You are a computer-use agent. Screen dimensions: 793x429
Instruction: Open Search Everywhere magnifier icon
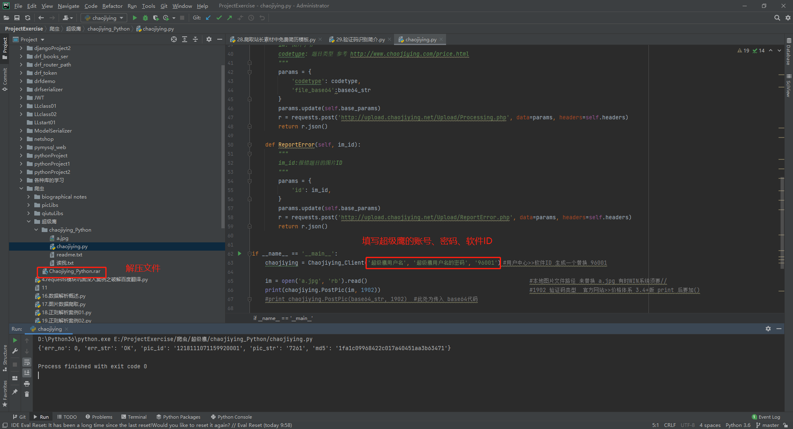(x=777, y=18)
